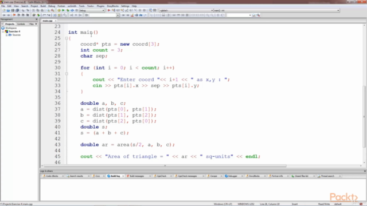Click the Save file toolbar icon
367x206 pixels.
[x=13, y=10]
